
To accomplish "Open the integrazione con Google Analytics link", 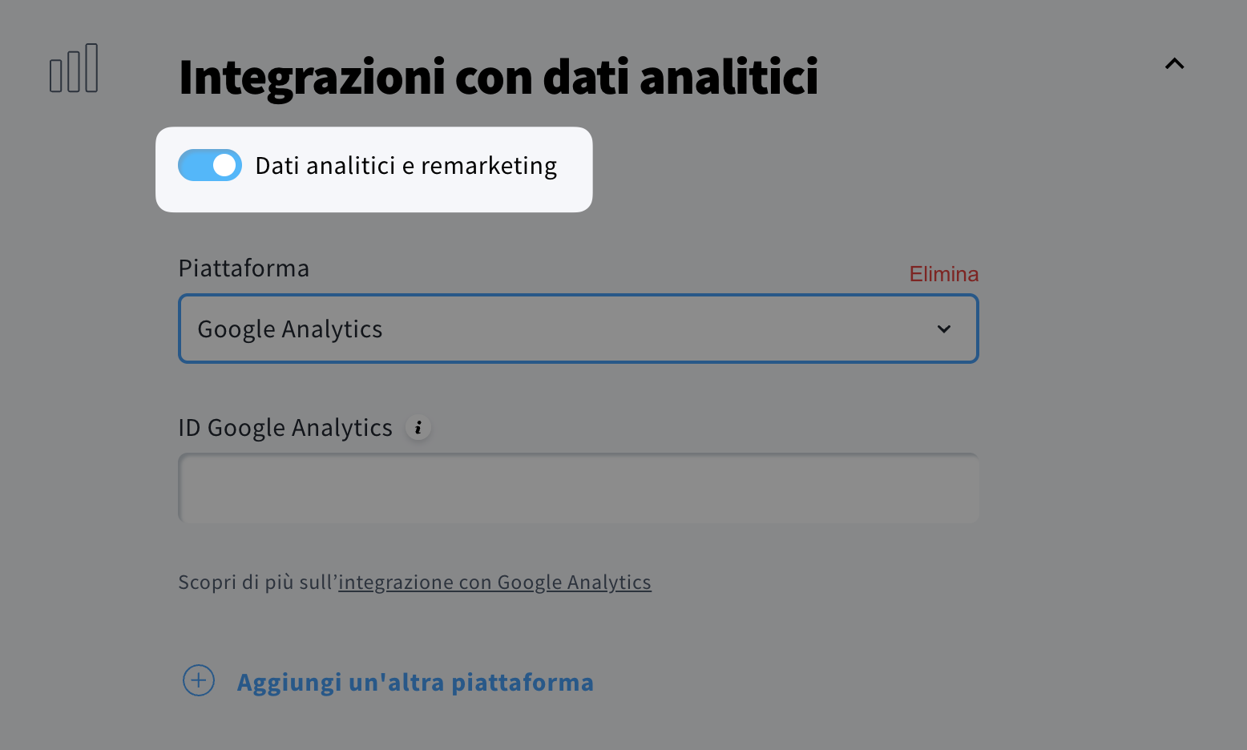I will [x=494, y=583].
